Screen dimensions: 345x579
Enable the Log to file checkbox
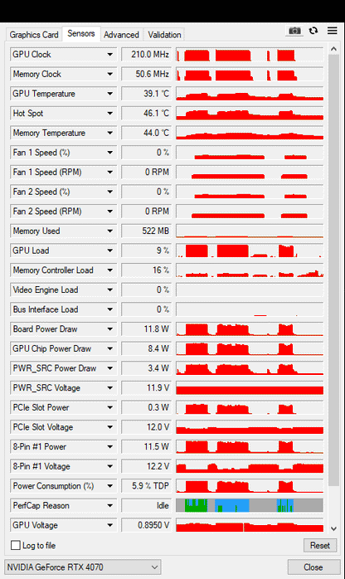pos(16,545)
